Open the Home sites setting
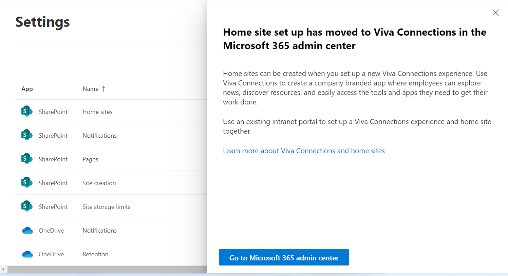This screenshot has height=276, width=508. coord(97,112)
